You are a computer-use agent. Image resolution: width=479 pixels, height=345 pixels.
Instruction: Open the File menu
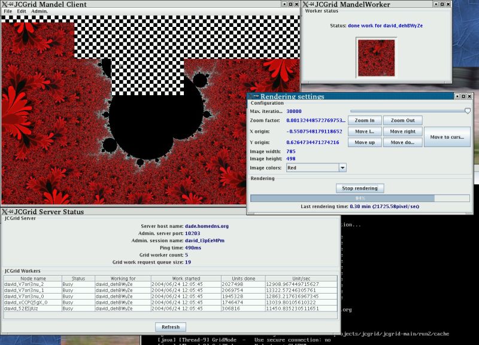coord(8,11)
